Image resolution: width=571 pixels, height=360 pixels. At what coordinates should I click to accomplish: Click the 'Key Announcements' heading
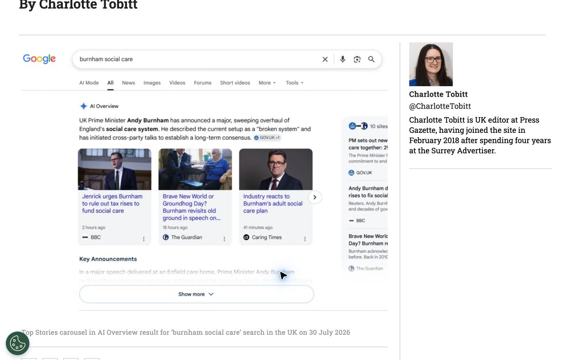pos(108,259)
